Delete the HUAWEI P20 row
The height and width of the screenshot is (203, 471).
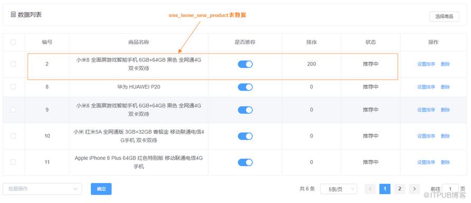click(x=445, y=87)
